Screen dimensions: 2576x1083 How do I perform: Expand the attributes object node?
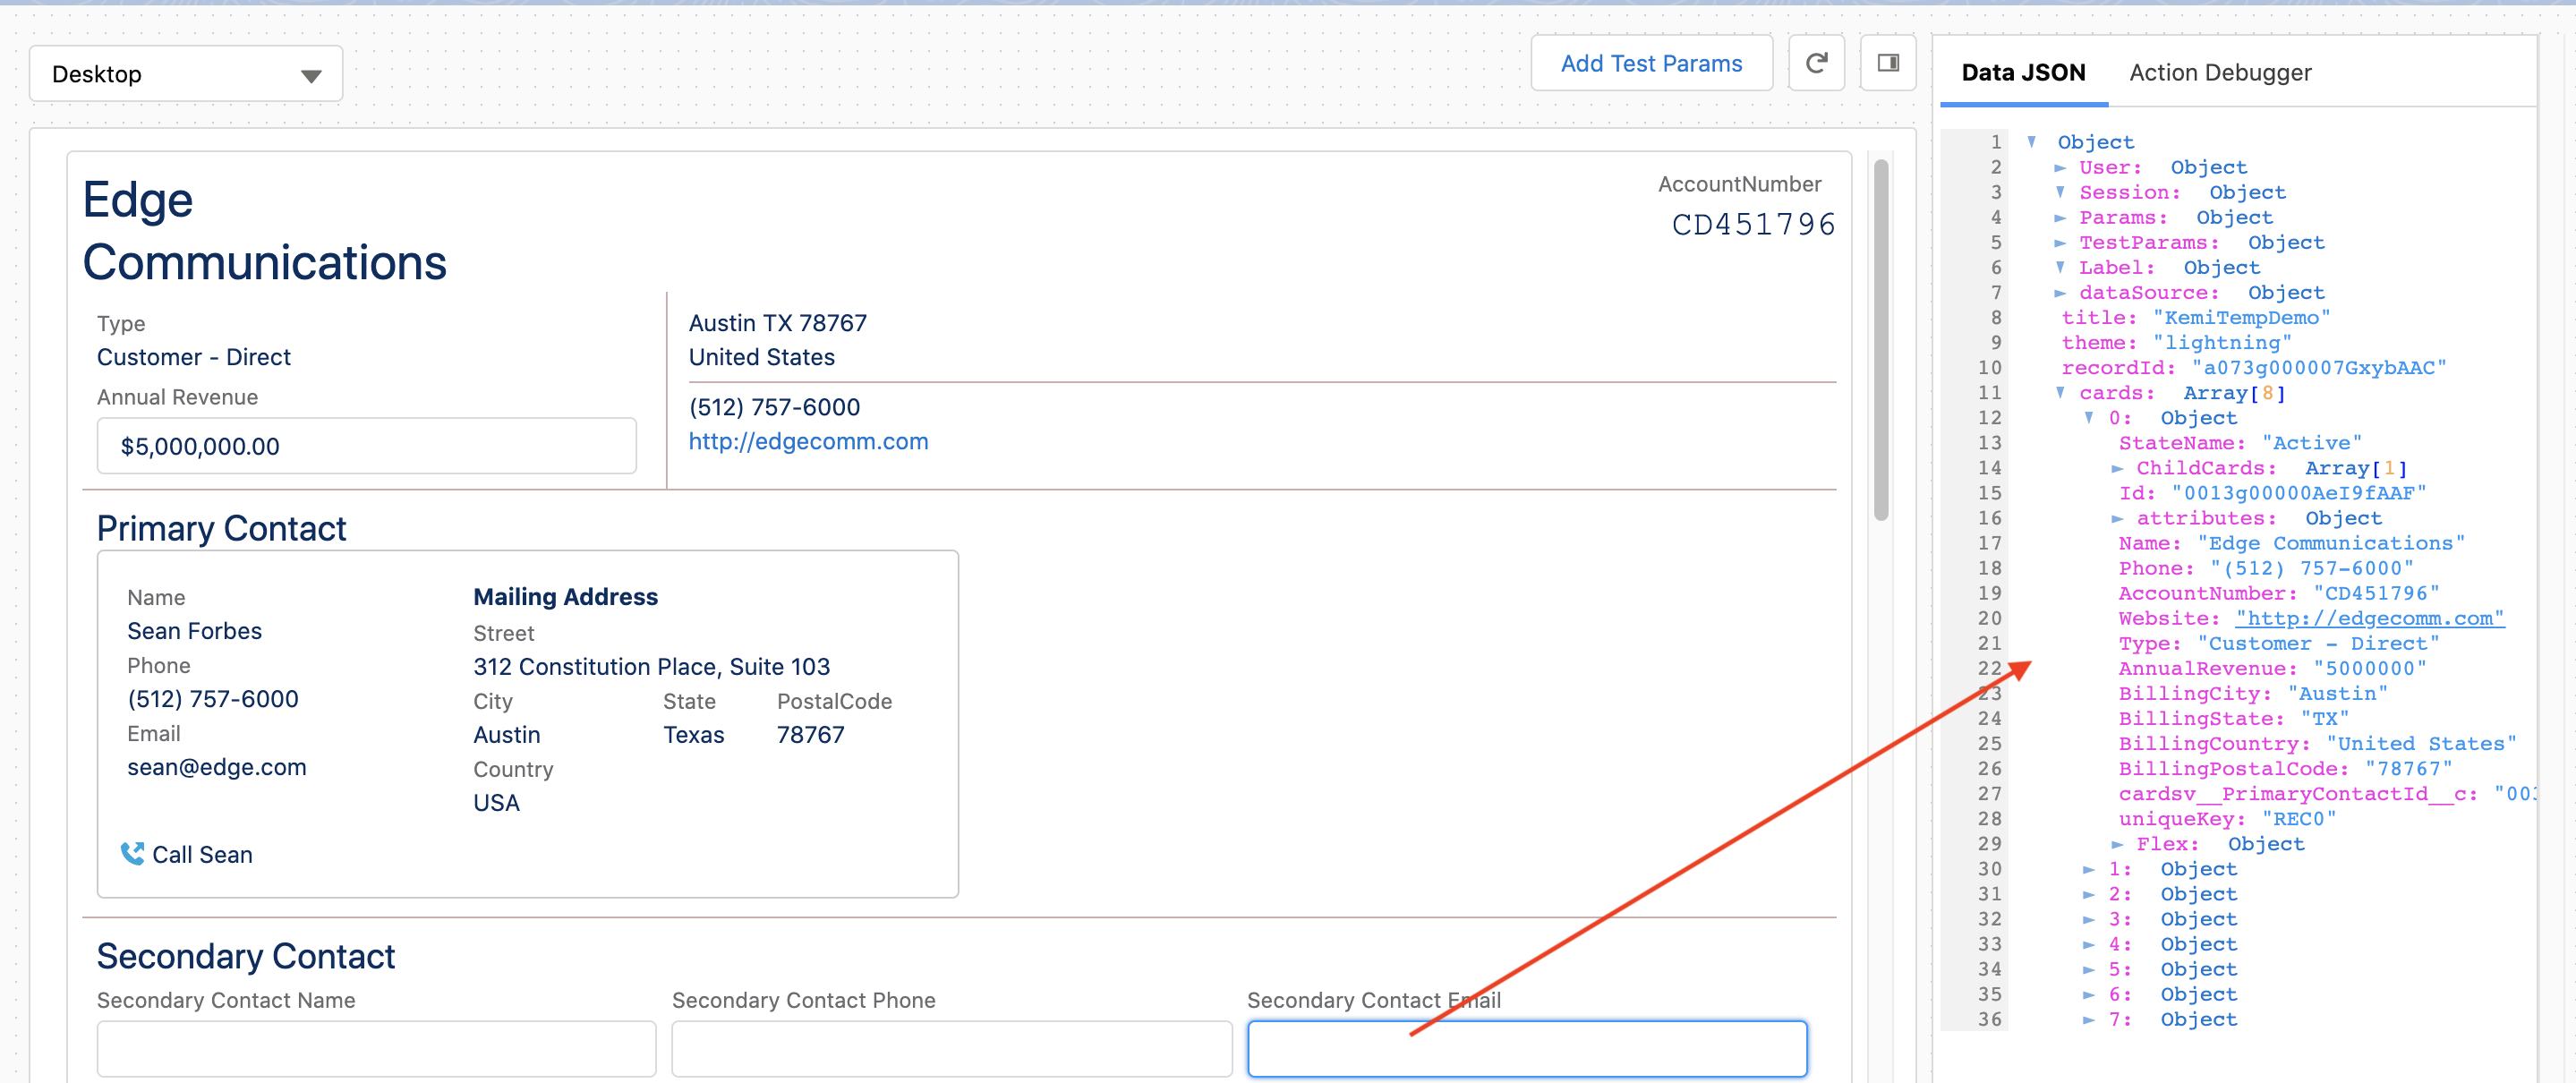(2117, 518)
